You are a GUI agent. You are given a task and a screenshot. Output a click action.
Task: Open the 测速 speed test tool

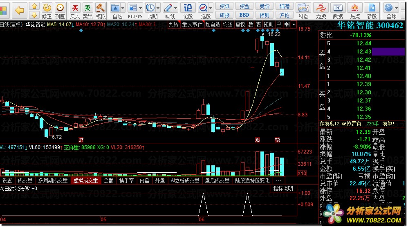pos(60,11)
